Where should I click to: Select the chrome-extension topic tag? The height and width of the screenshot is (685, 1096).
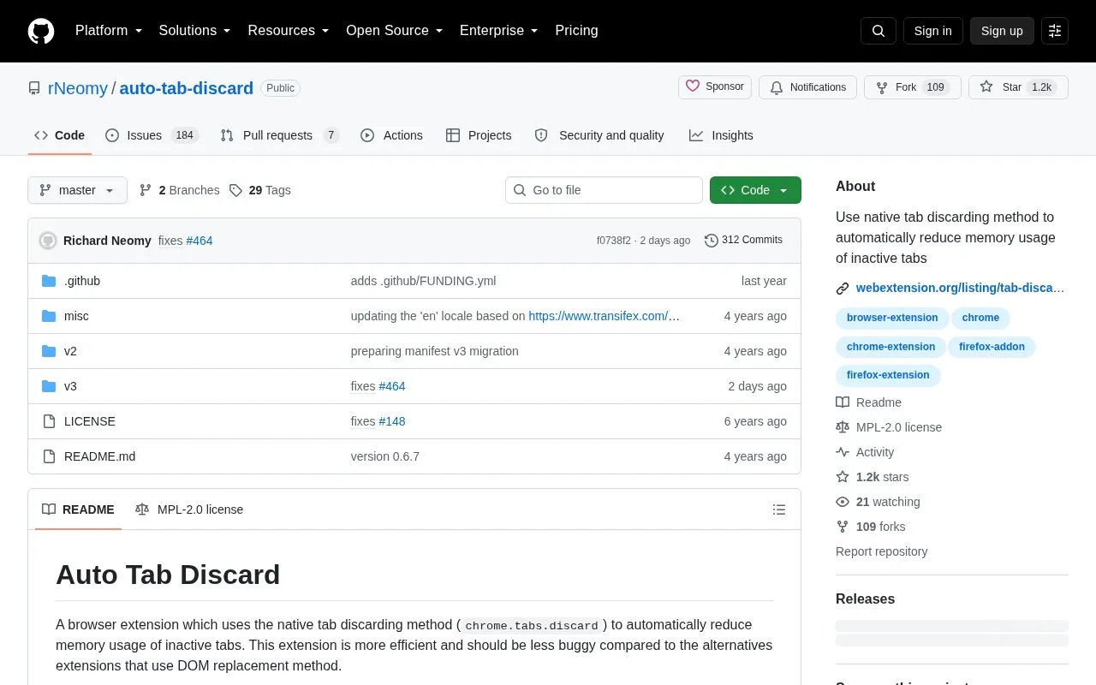pos(890,347)
